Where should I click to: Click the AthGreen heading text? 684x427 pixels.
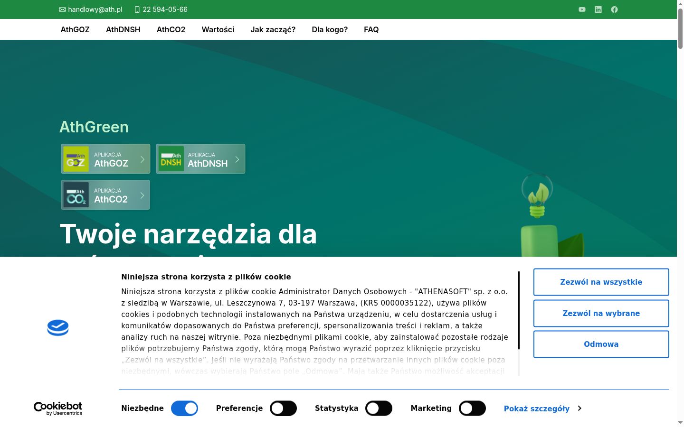(x=94, y=127)
